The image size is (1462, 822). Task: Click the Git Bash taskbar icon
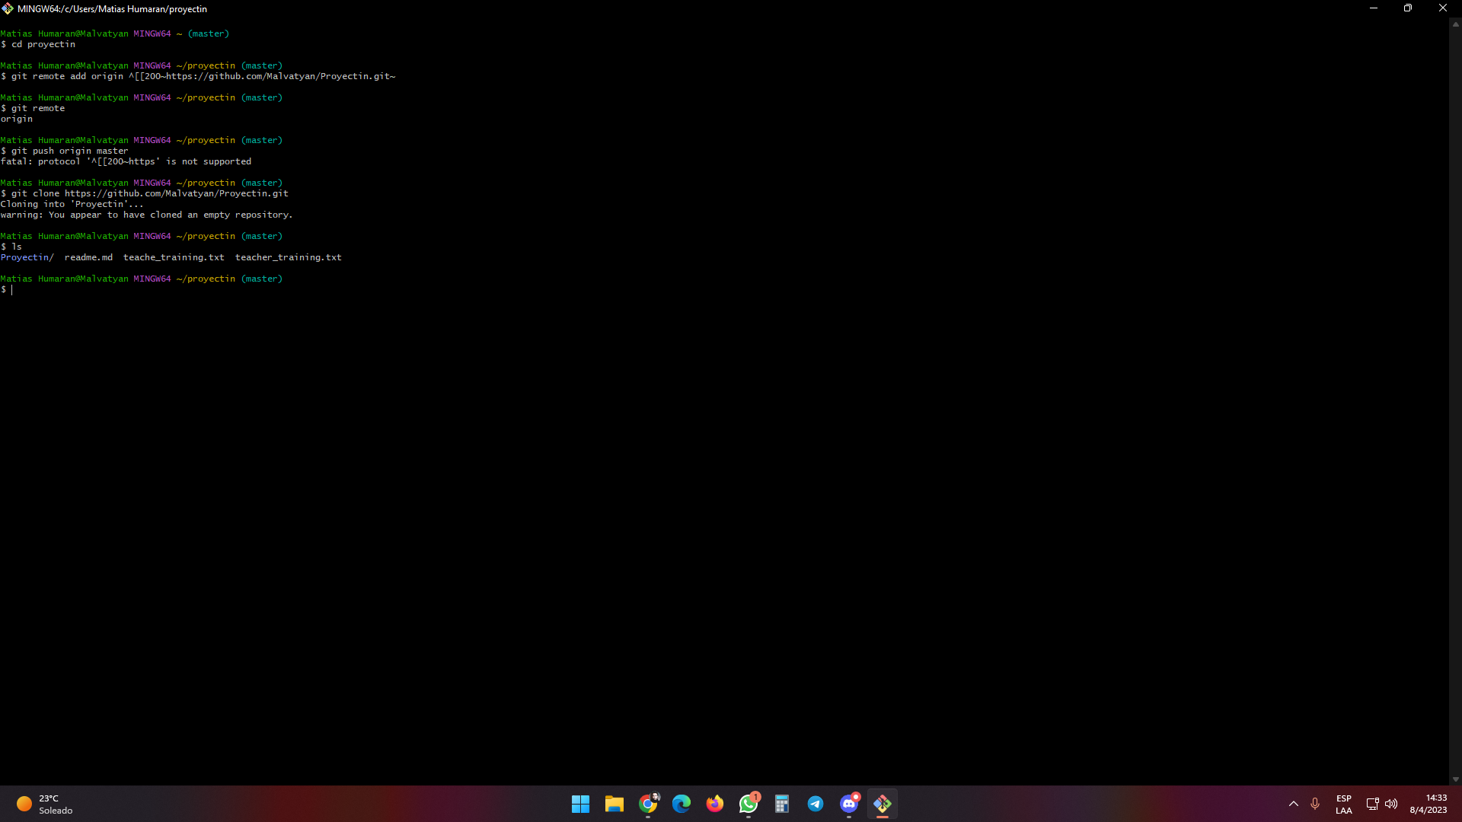(x=883, y=804)
